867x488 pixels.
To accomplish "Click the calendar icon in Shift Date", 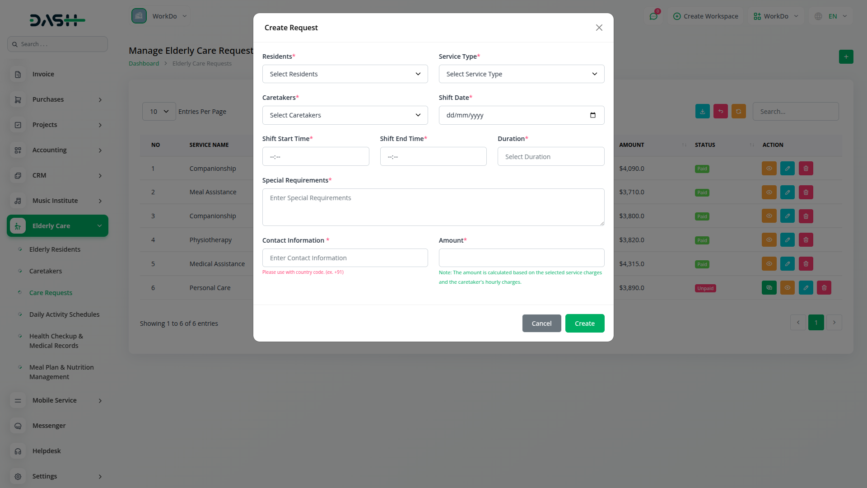I will 592,115.
